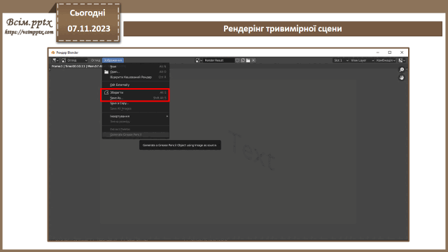Click the date 07.11.2023 label

pyautogui.click(x=89, y=29)
